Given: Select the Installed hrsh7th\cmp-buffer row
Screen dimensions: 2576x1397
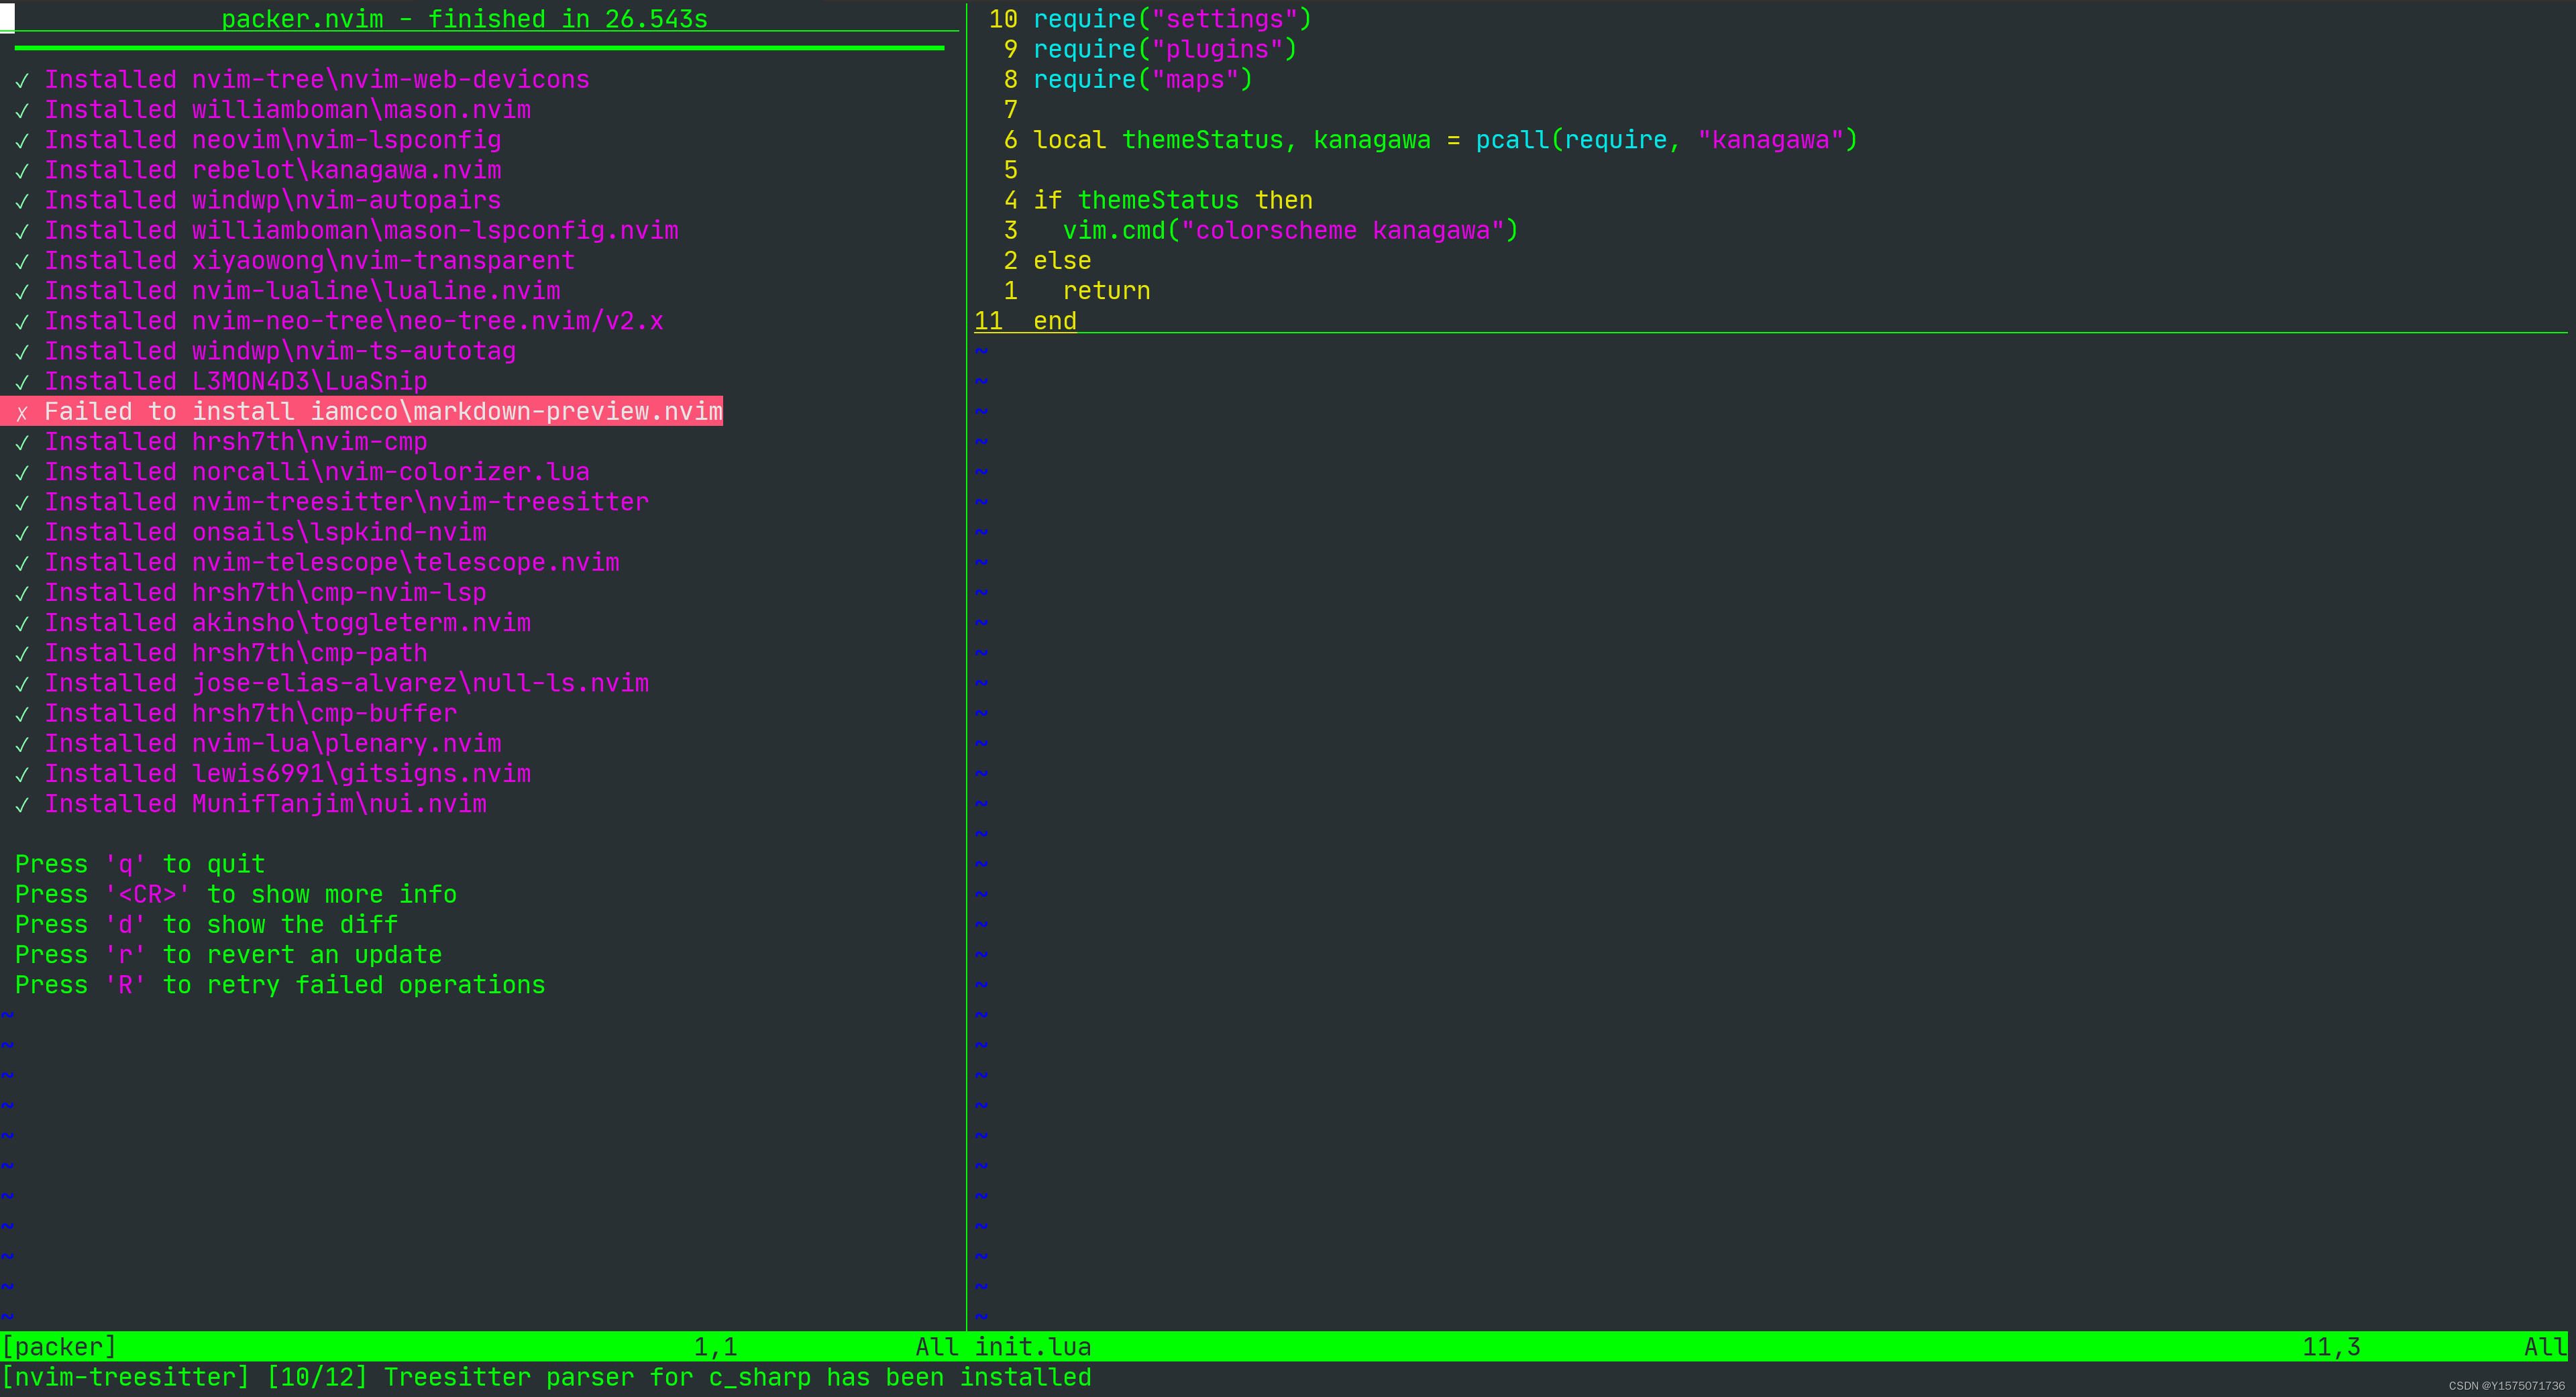Looking at the screenshot, I should (x=236, y=713).
